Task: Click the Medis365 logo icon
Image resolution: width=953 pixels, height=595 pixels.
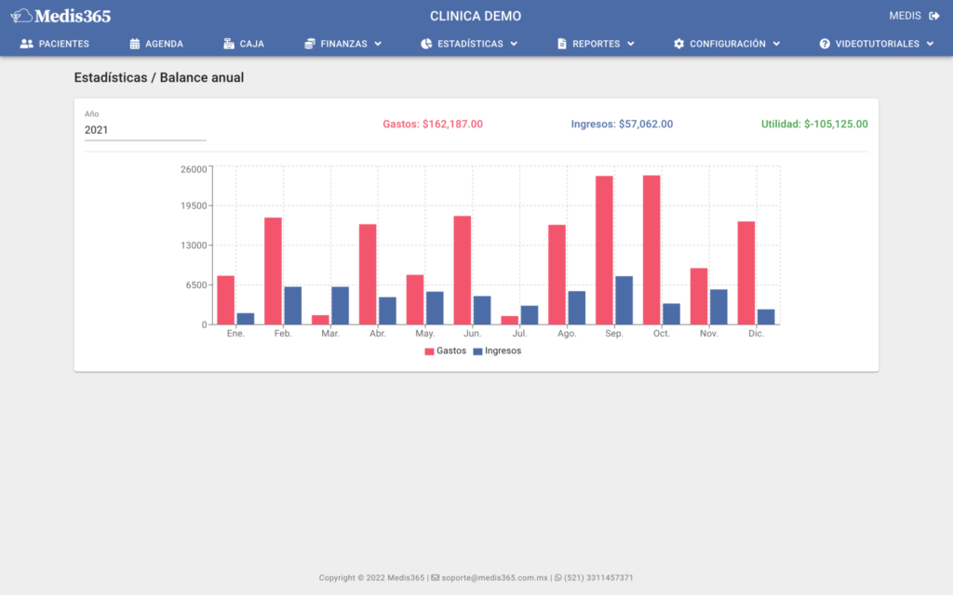Action: (x=21, y=16)
